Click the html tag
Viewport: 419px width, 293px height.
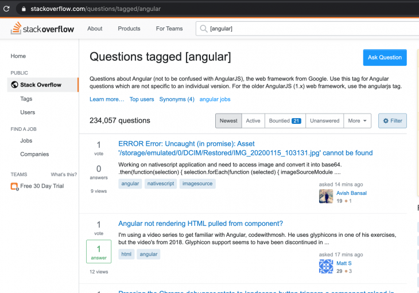(x=126, y=255)
